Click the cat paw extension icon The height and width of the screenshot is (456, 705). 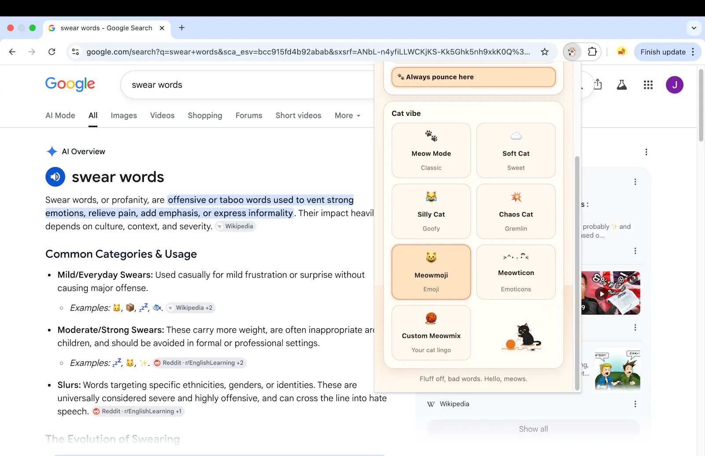(572, 52)
